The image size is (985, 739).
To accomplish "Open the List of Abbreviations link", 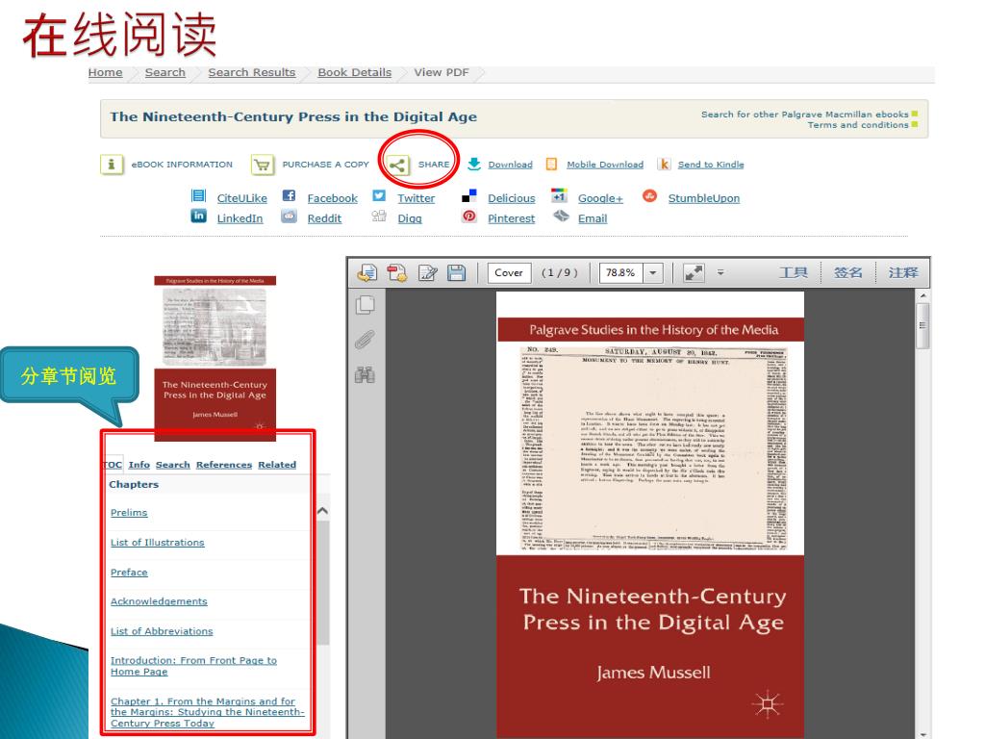I will point(162,631).
